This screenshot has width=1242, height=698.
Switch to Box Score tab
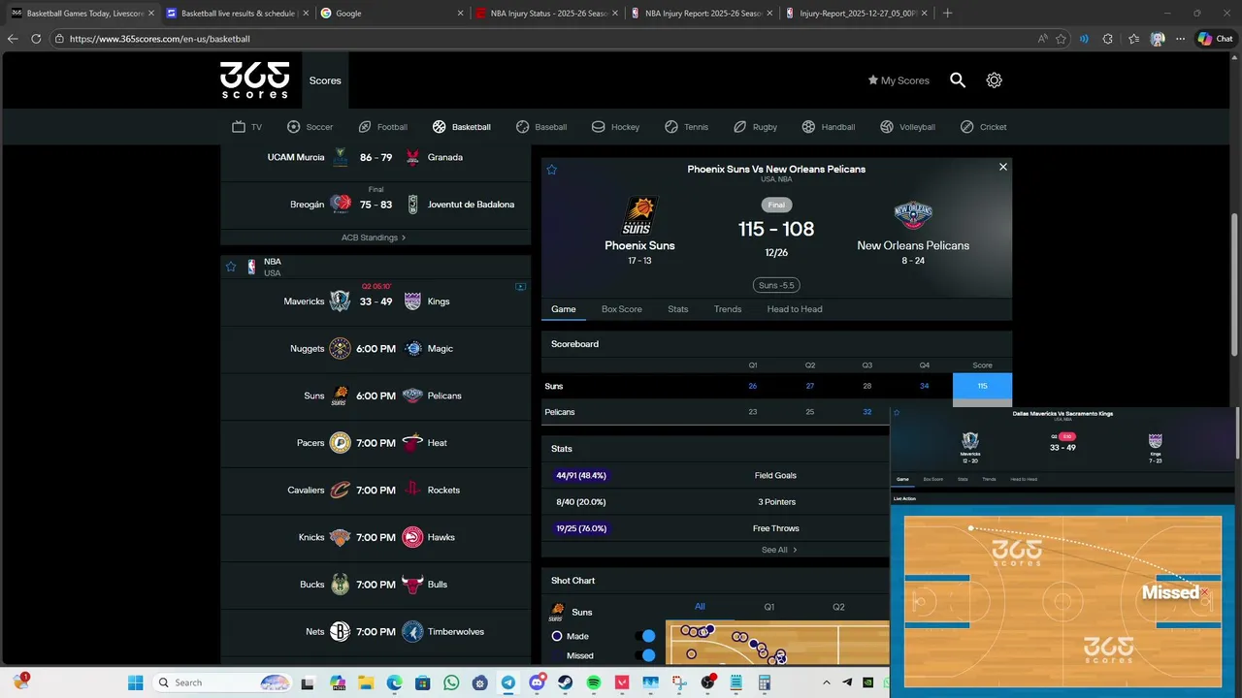click(x=622, y=309)
